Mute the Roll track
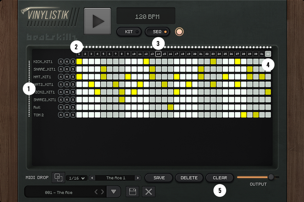The height and width of the screenshot is (202, 304). click(x=66, y=107)
